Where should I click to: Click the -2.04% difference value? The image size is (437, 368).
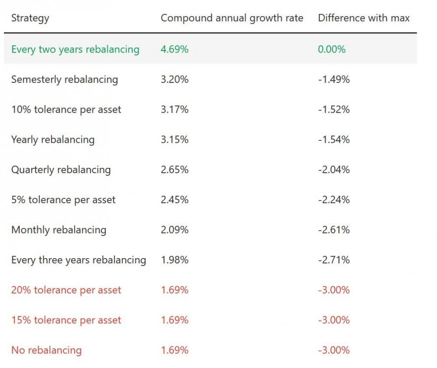pyautogui.click(x=334, y=170)
